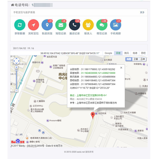Screen dimensions: 159x159
Task: Open 通话记录 call records icon
Action: [75, 25]
